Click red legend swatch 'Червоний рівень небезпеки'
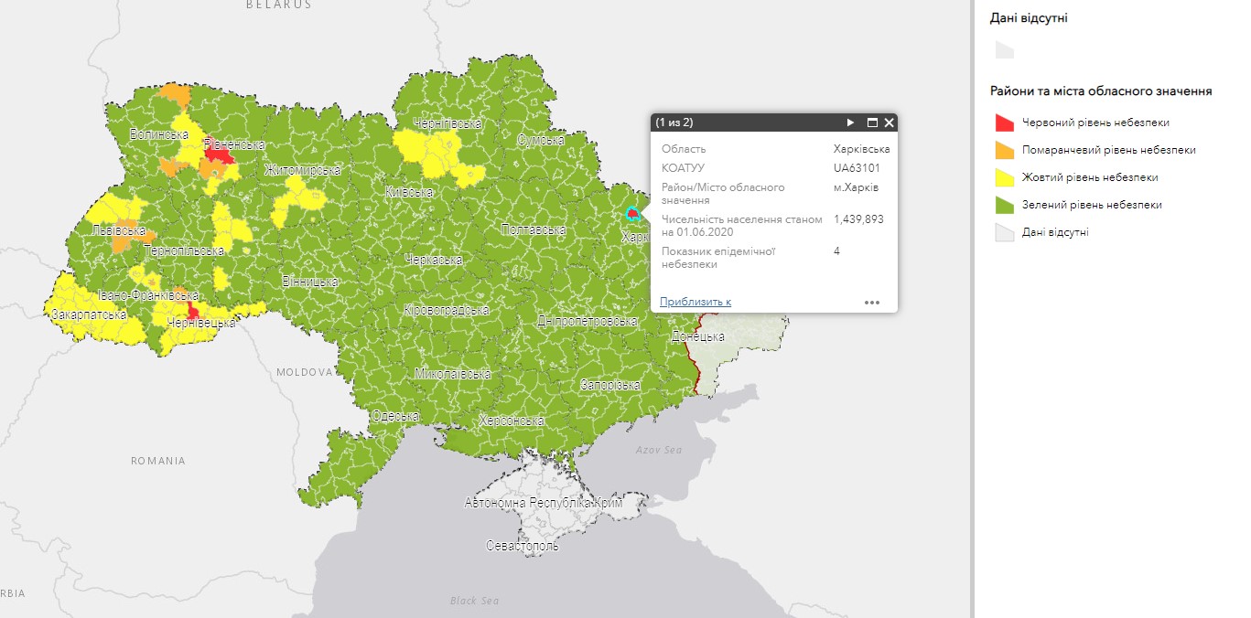The image size is (1251, 618). pyautogui.click(x=1004, y=123)
